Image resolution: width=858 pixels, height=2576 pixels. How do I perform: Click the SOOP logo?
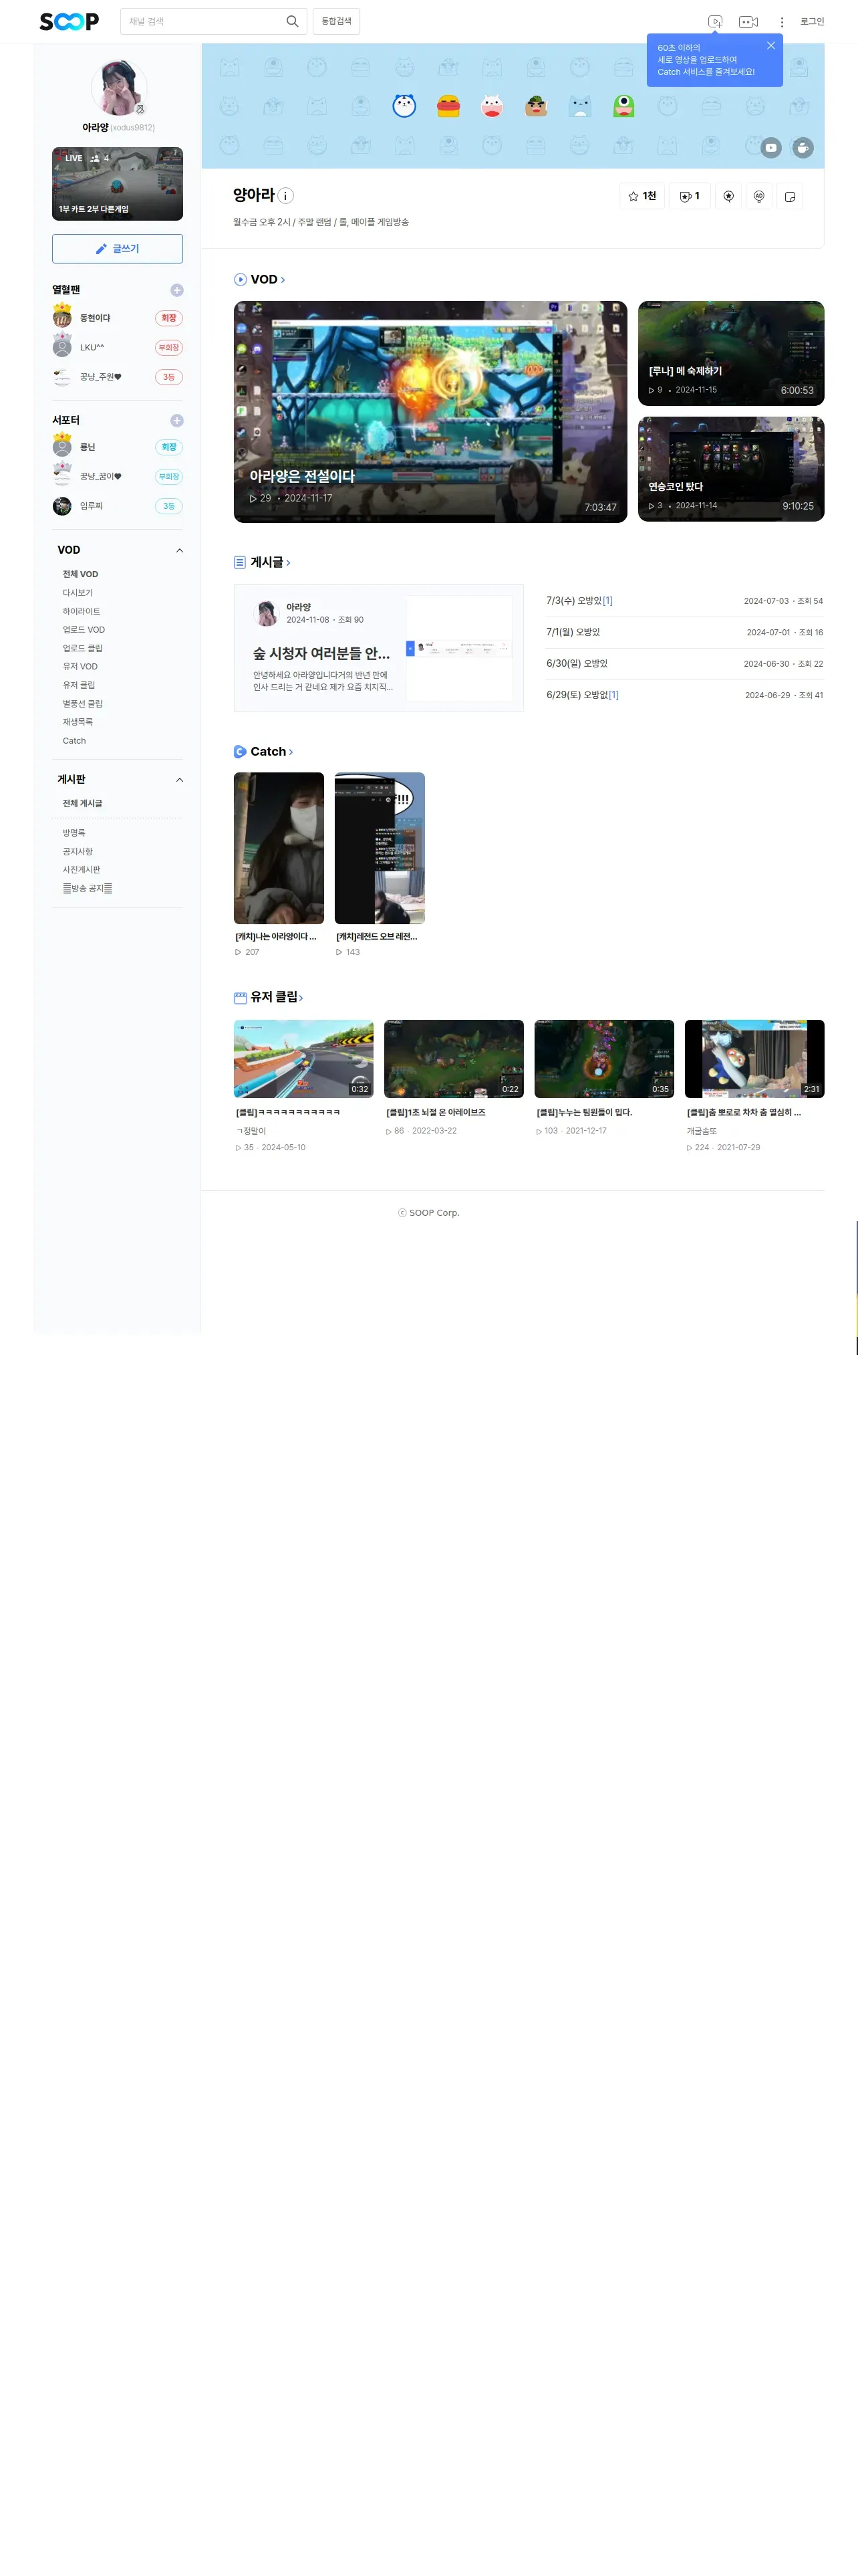coord(69,21)
